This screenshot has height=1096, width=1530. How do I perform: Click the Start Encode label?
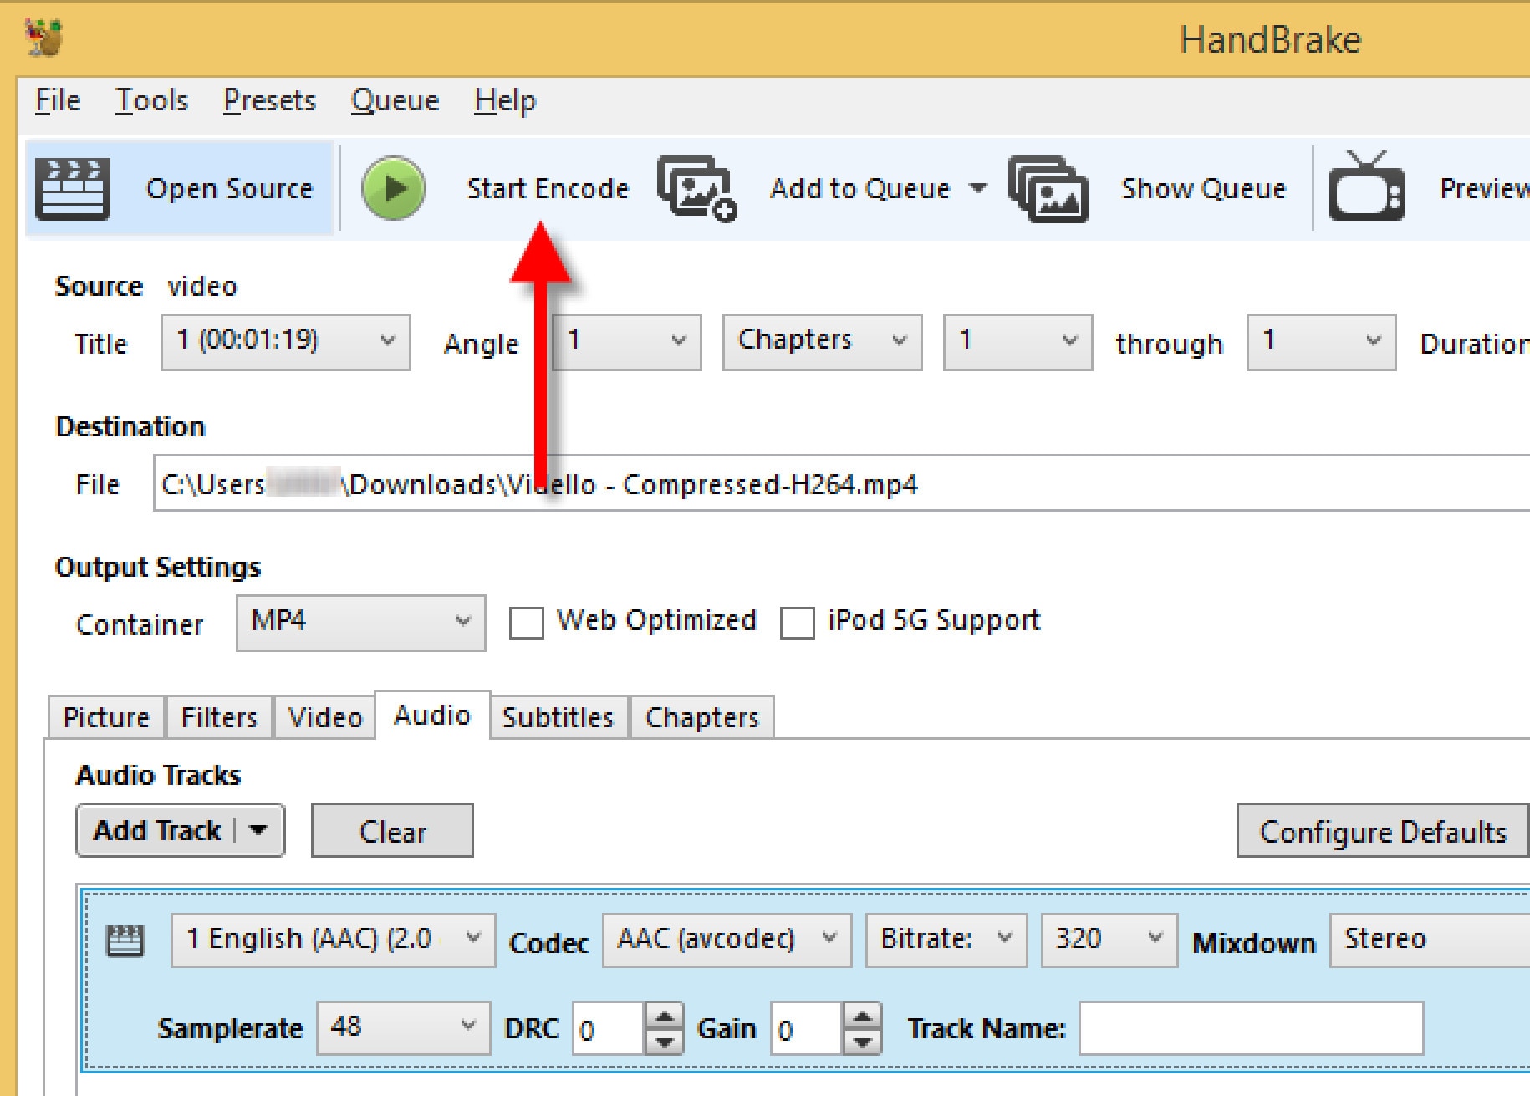548,189
